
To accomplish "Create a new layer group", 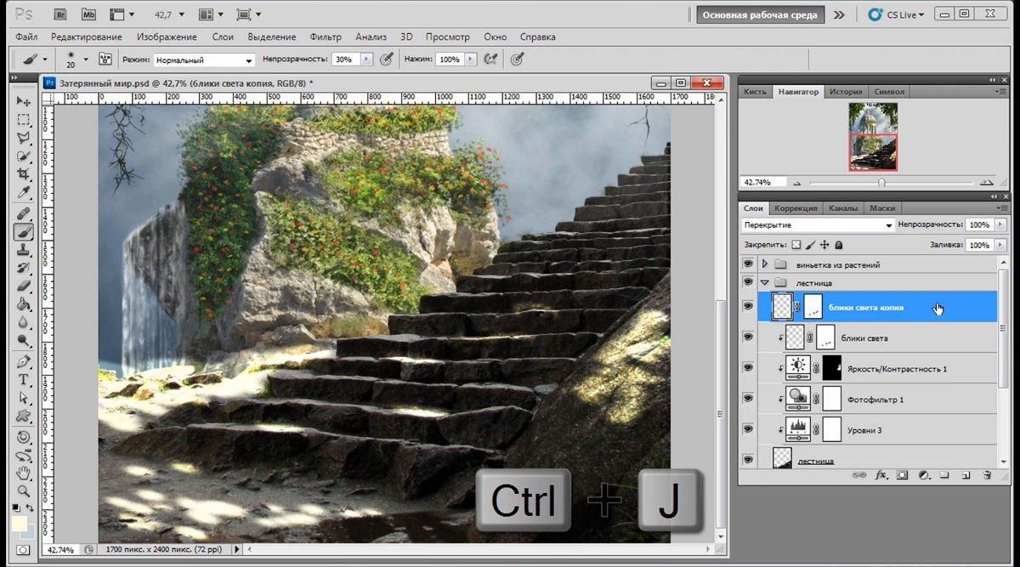I will click(x=944, y=475).
